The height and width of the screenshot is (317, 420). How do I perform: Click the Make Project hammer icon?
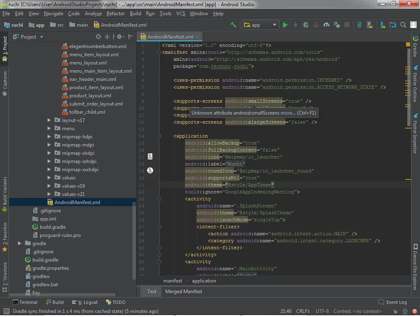click(233, 25)
